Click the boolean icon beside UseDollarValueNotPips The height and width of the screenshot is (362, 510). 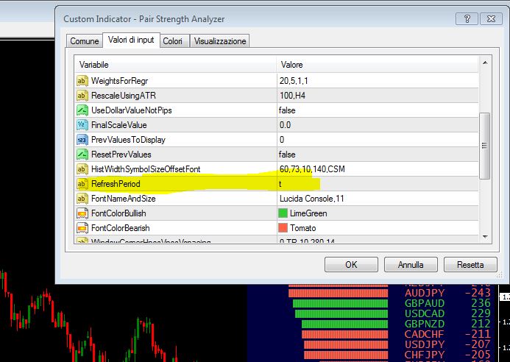click(82, 110)
